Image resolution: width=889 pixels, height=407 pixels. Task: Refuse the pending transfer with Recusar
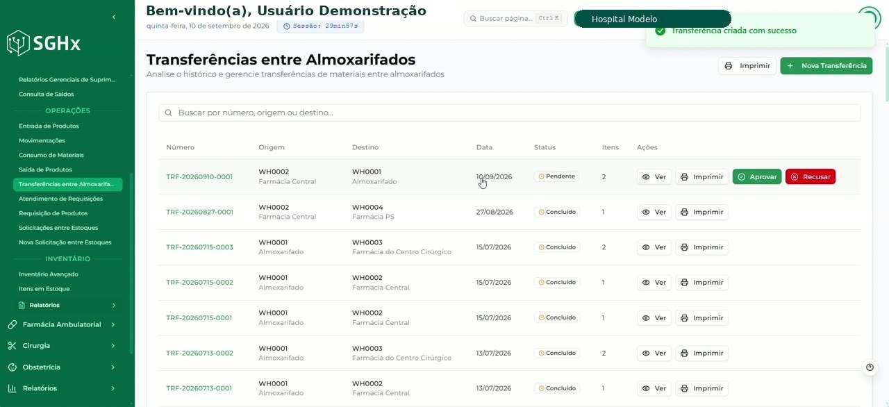pyautogui.click(x=811, y=177)
